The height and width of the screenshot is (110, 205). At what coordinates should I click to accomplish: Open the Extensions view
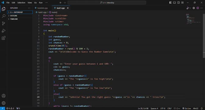click(4, 38)
